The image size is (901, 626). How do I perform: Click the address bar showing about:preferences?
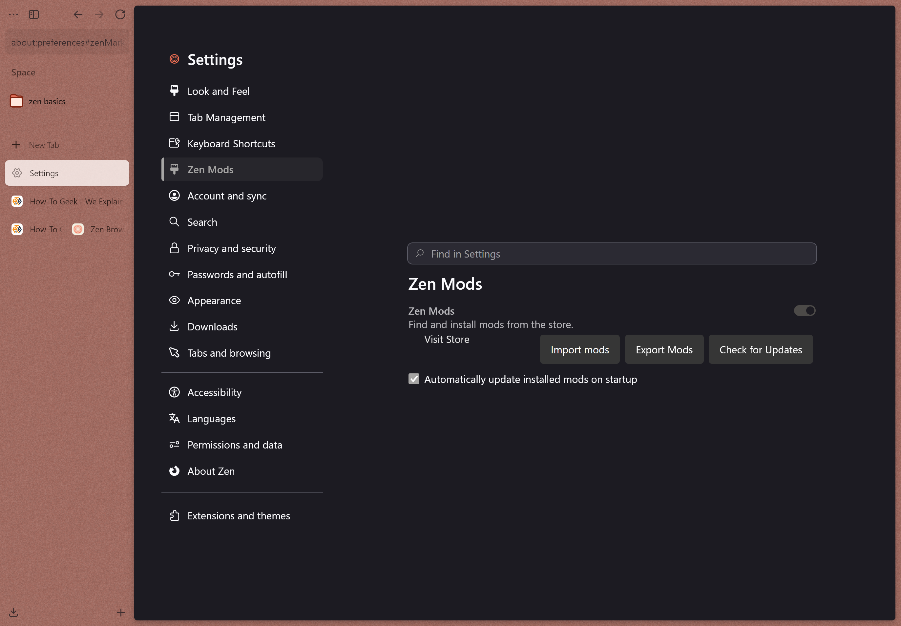pyautogui.click(x=67, y=42)
